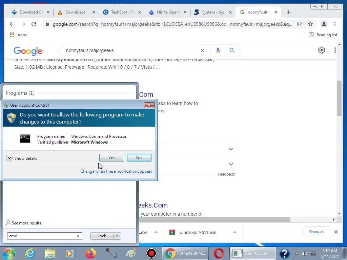Clear the Google search query
Screen dimensions: 347x260
(x=203, y=50)
